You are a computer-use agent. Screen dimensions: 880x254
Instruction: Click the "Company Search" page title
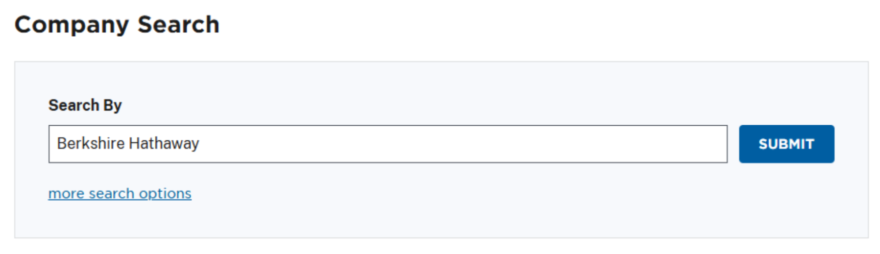[117, 25]
